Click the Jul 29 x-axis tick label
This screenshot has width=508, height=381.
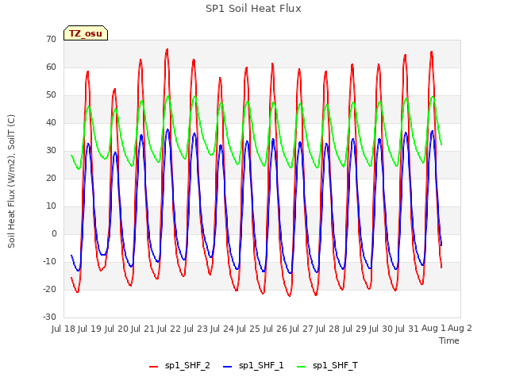click(x=355, y=329)
